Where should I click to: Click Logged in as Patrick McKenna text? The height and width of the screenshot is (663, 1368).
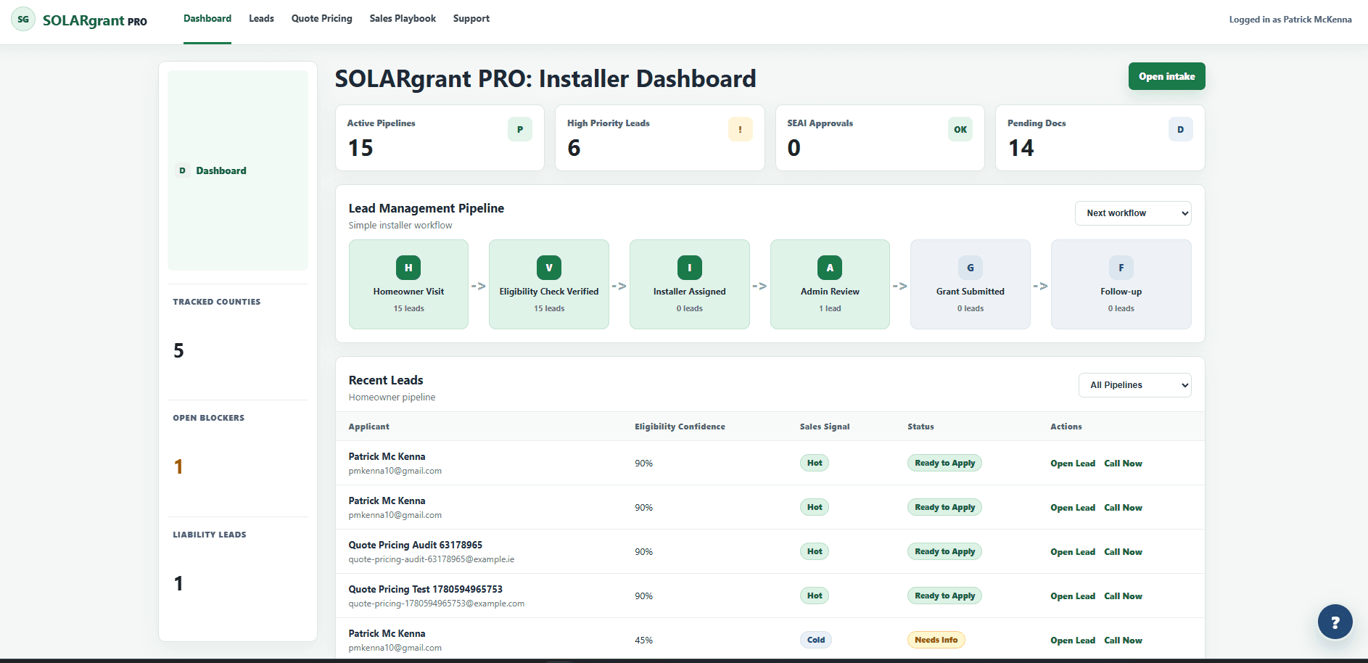(x=1290, y=20)
